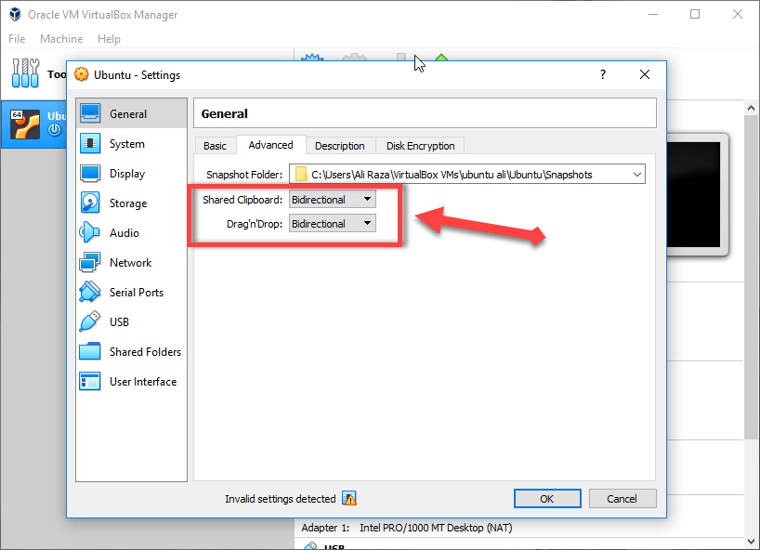The width and height of the screenshot is (760, 550).
Task: Switch to the Disk Encryption tab
Action: point(420,146)
